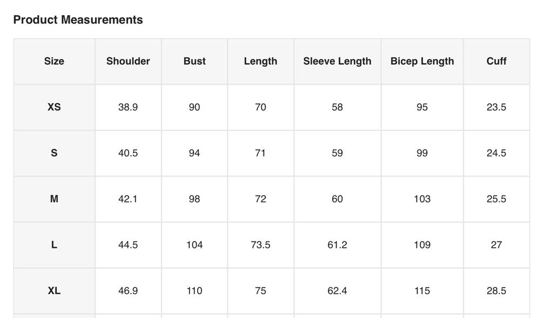Screen dimensions: 553x318
Task: Select the XS size row label
Action: pyautogui.click(x=54, y=107)
